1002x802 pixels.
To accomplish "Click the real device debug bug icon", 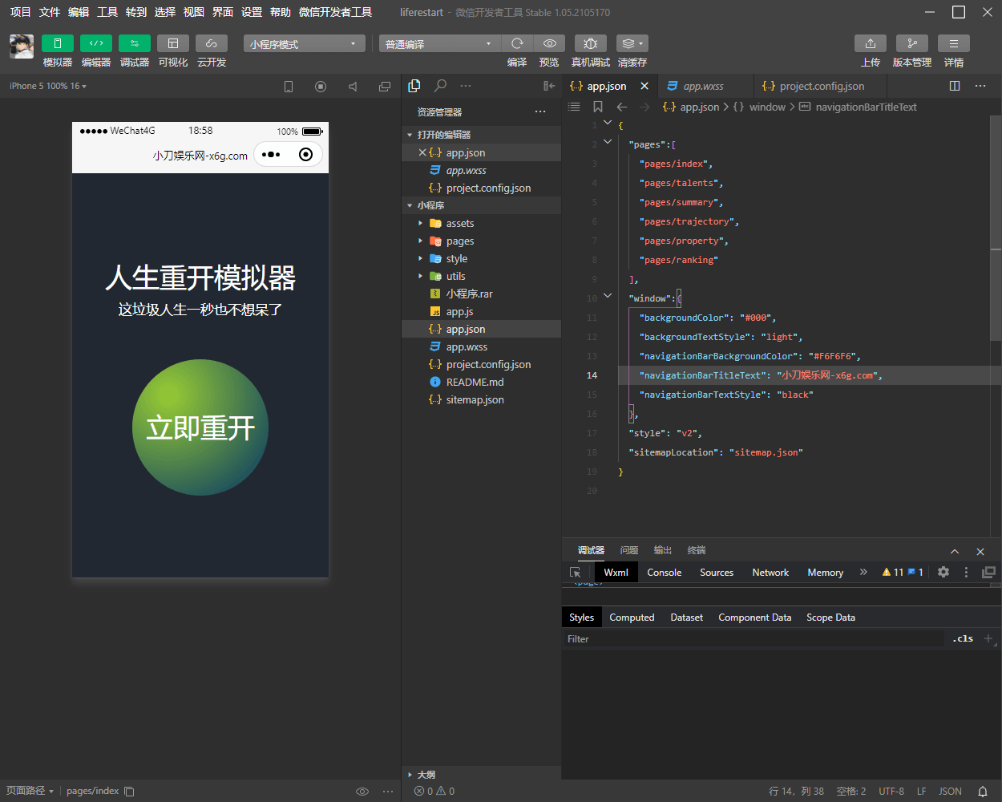I will (590, 43).
